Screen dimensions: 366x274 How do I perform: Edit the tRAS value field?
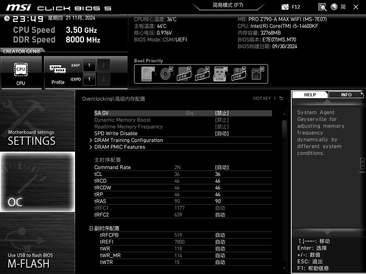(x=218, y=201)
